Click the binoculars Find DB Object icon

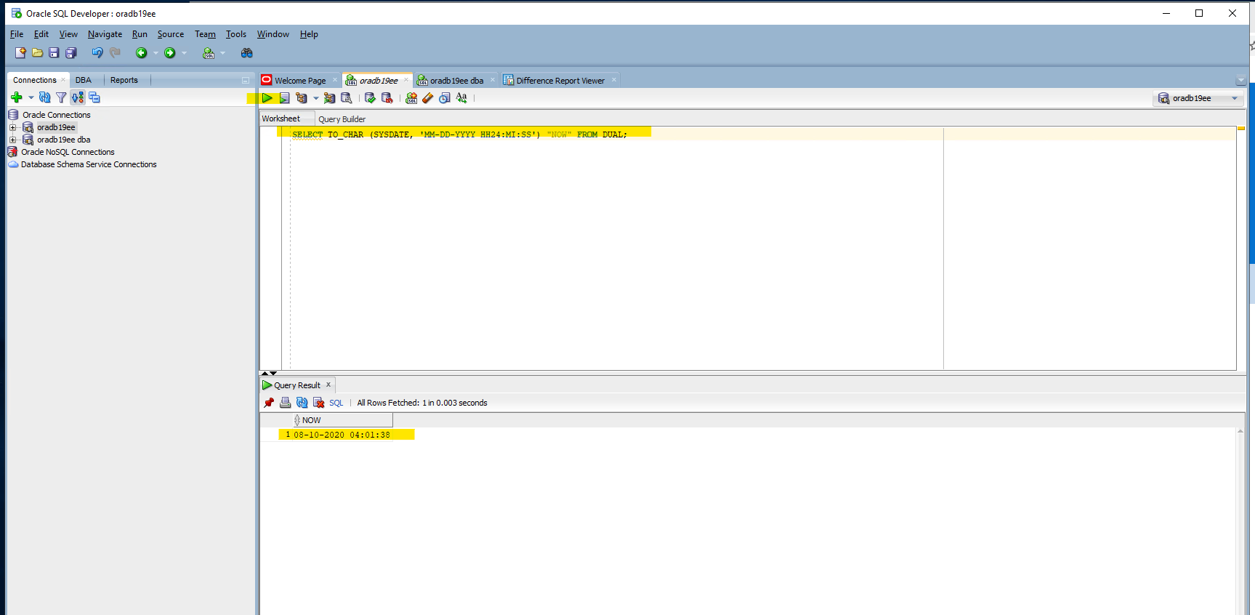pos(247,53)
